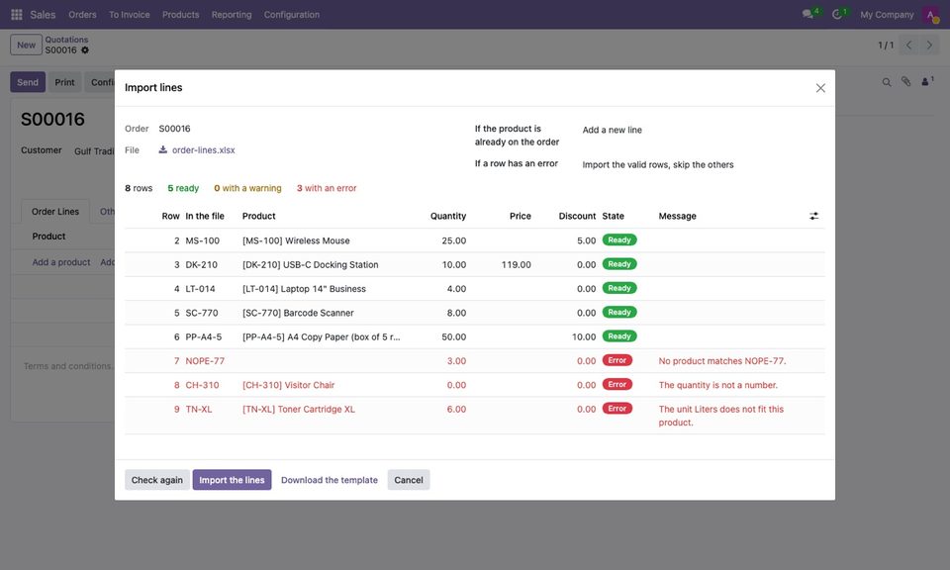Image resolution: width=950 pixels, height=570 pixels.
Task: Open the messages conversation icon
Action: [x=807, y=14]
